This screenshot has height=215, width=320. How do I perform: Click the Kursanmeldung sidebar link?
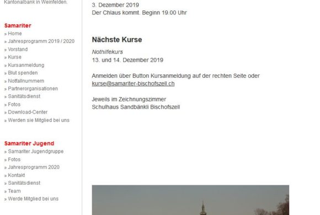[26, 65]
